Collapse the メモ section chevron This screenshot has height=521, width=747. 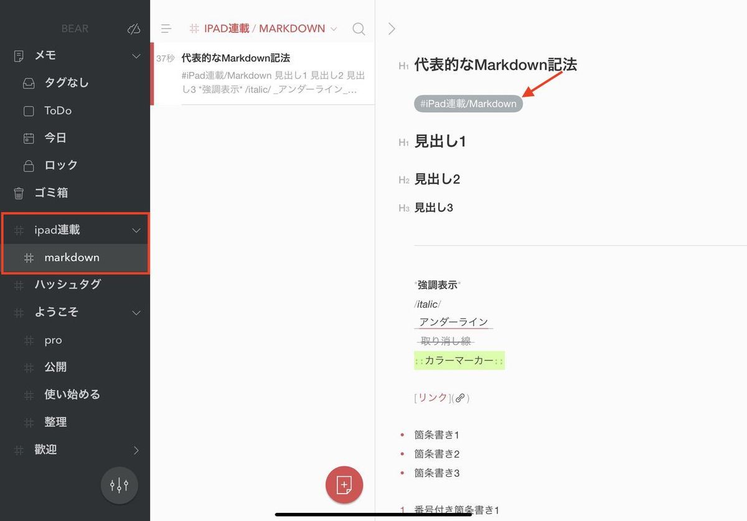pyautogui.click(x=136, y=57)
